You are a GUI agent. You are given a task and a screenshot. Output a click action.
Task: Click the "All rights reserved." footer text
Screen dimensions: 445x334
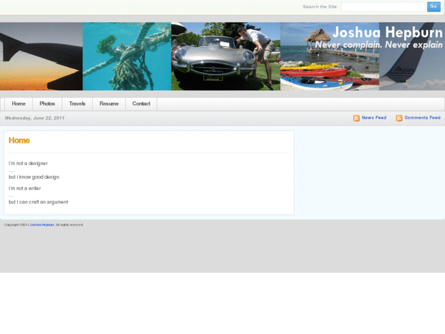[x=69, y=225]
